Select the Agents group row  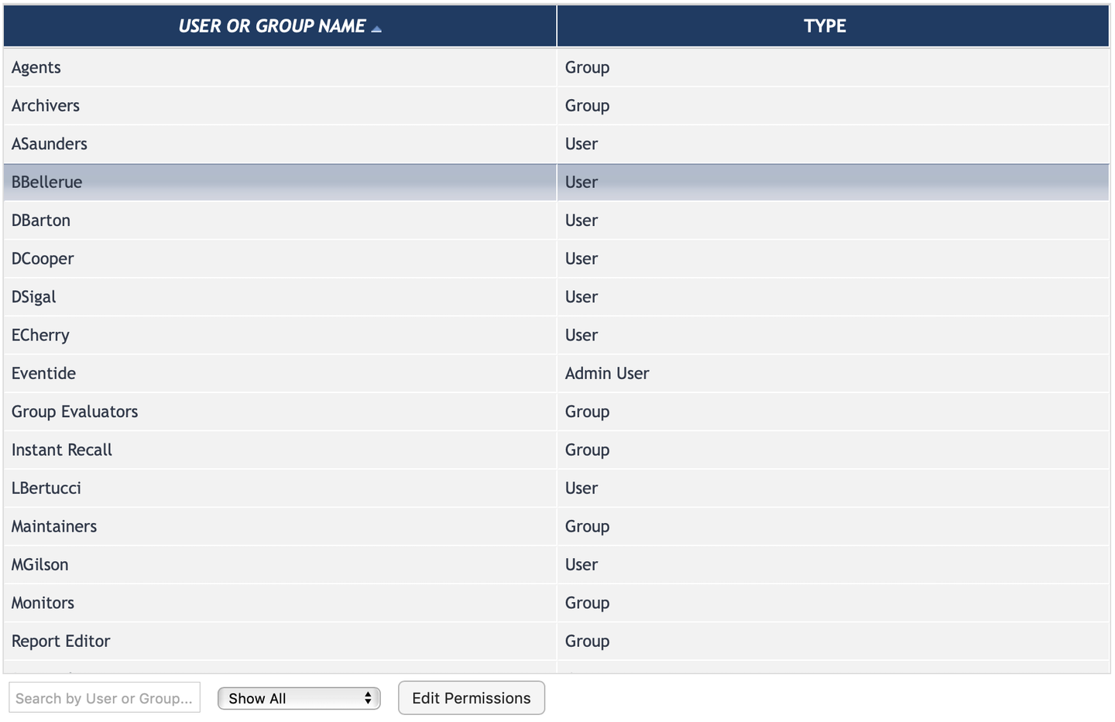pos(36,67)
